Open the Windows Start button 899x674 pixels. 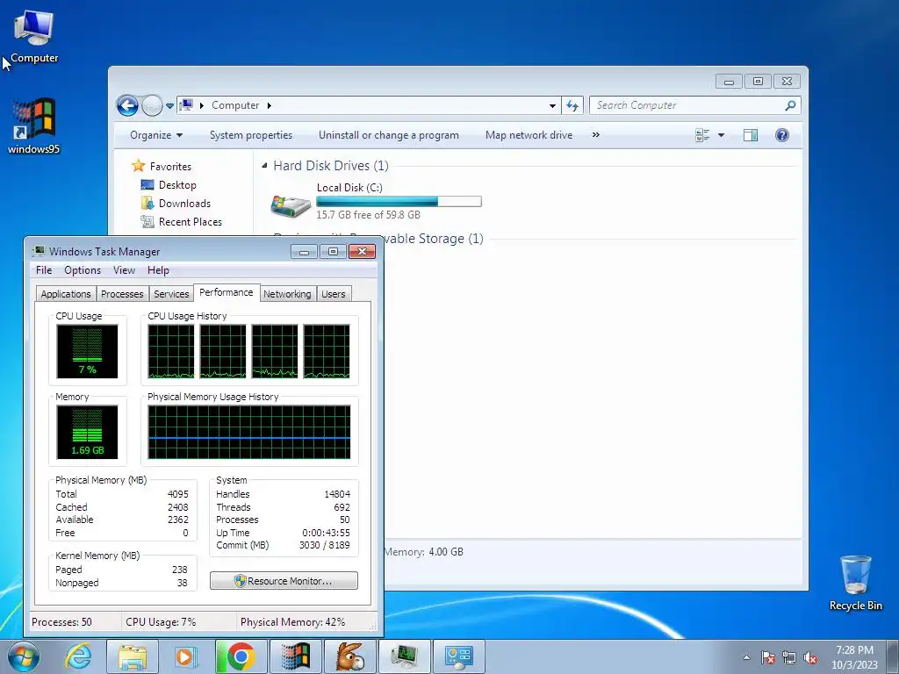click(24, 656)
